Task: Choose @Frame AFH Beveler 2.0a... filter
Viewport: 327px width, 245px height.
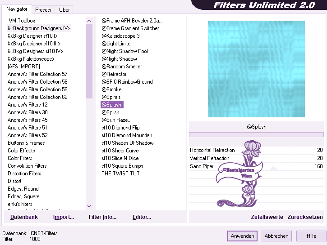Action: (132, 21)
